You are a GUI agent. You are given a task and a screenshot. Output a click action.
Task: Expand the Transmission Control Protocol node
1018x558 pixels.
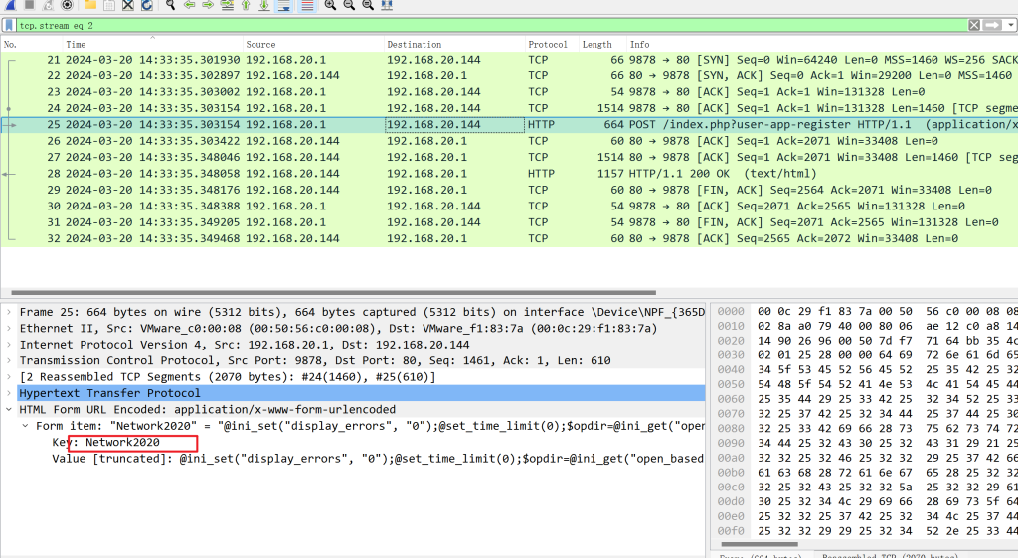pyautogui.click(x=10, y=360)
